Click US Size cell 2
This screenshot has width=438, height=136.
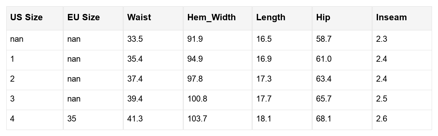[12, 79]
